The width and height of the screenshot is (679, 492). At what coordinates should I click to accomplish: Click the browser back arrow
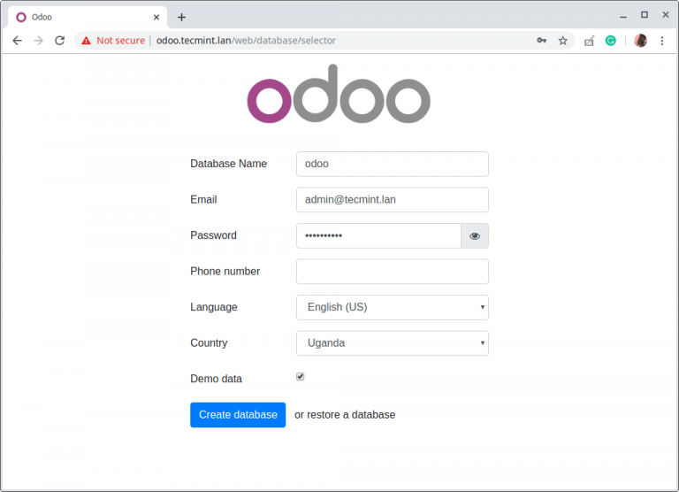pos(17,41)
